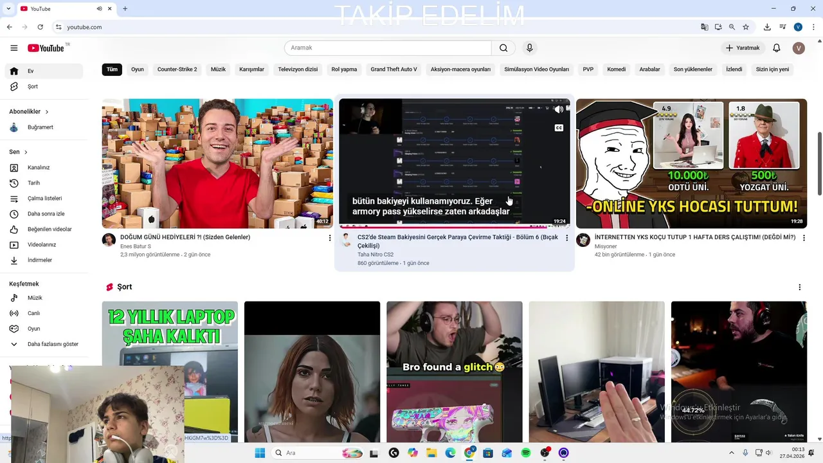
Task: Open the media controls icon in Chrome
Action: click(782, 27)
